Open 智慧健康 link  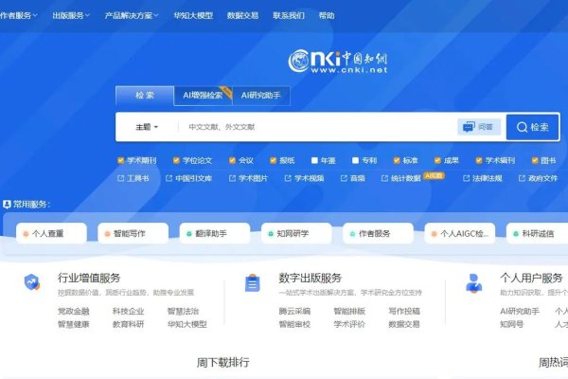pyautogui.click(x=74, y=324)
